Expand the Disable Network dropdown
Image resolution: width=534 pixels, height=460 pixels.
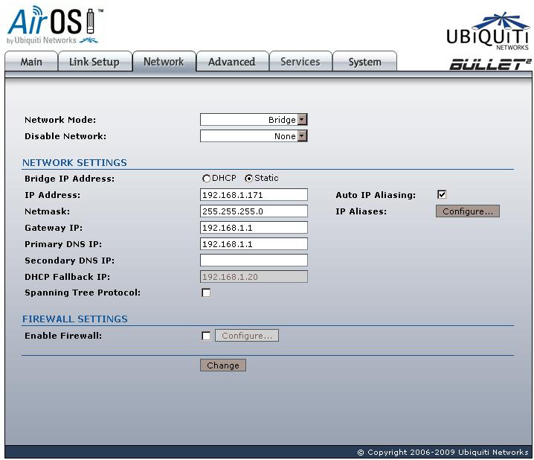(x=254, y=136)
